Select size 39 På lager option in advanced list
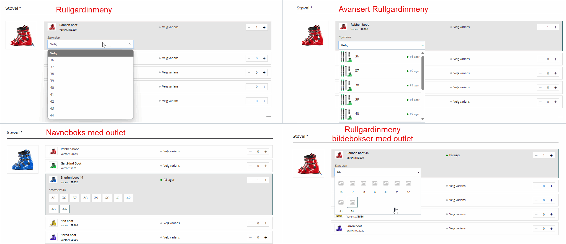The image size is (566, 244). (x=381, y=100)
